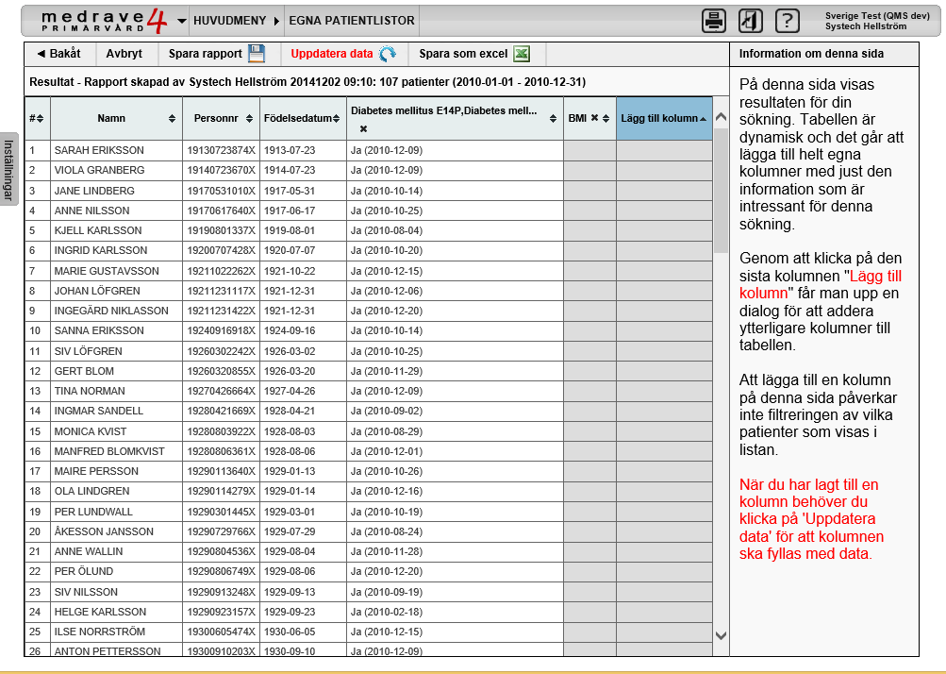Click the printer icon in header
Screen dimensions: 946x674
[x=714, y=21]
